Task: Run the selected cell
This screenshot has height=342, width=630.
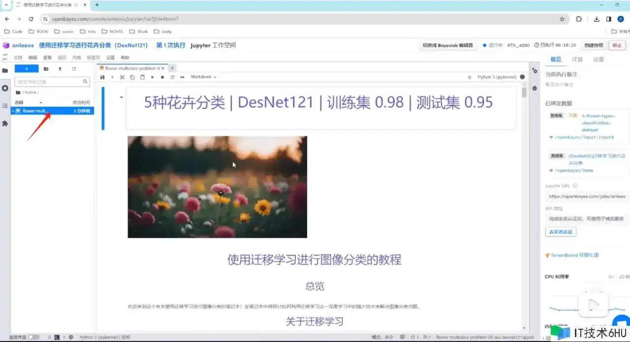Action: 153,77
